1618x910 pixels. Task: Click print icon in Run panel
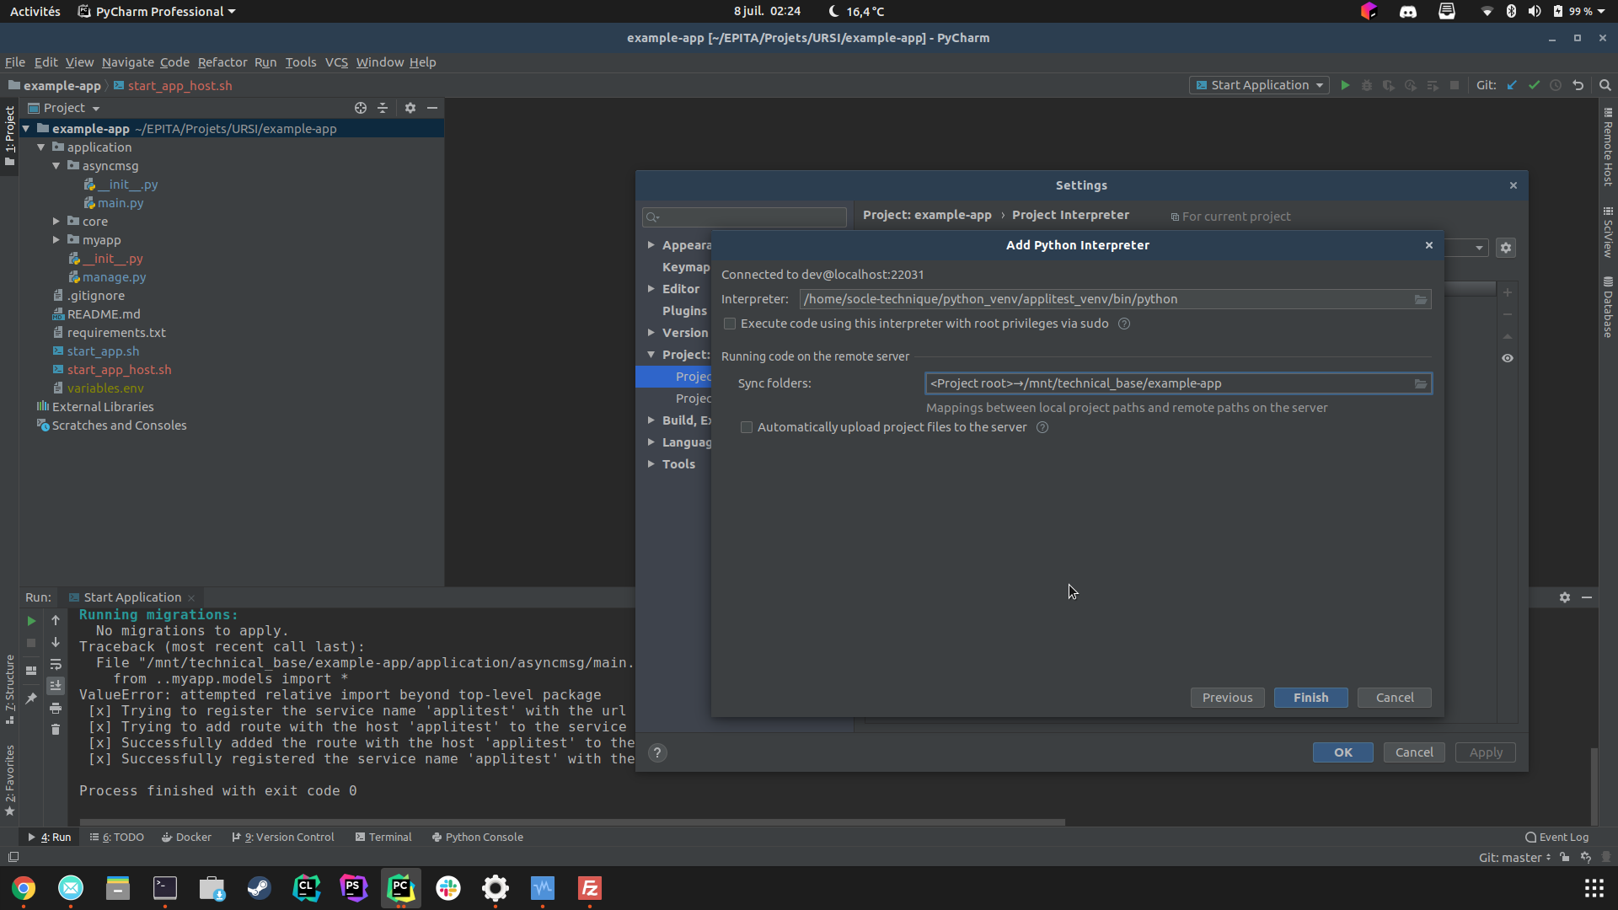pyautogui.click(x=56, y=708)
